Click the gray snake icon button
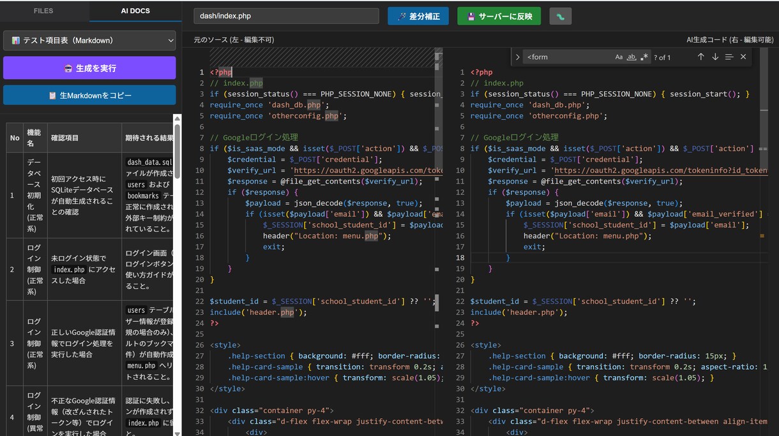 tap(560, 16)
